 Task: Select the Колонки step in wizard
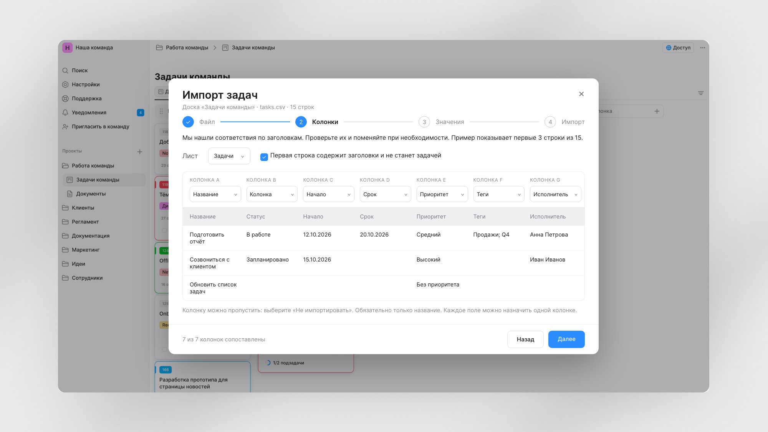pyautogui.click(x=317, y=122)
